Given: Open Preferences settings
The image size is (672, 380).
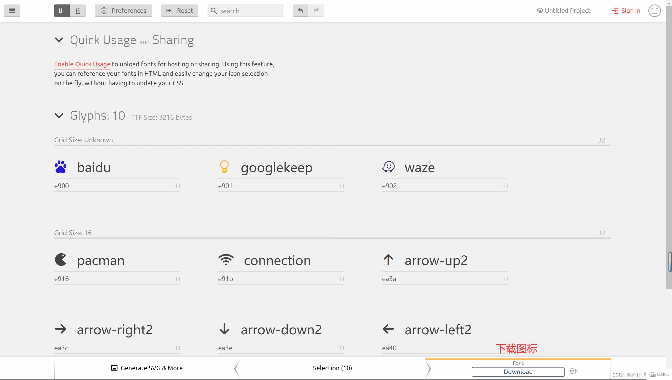Looking at the screenshot, I should 123,11.
